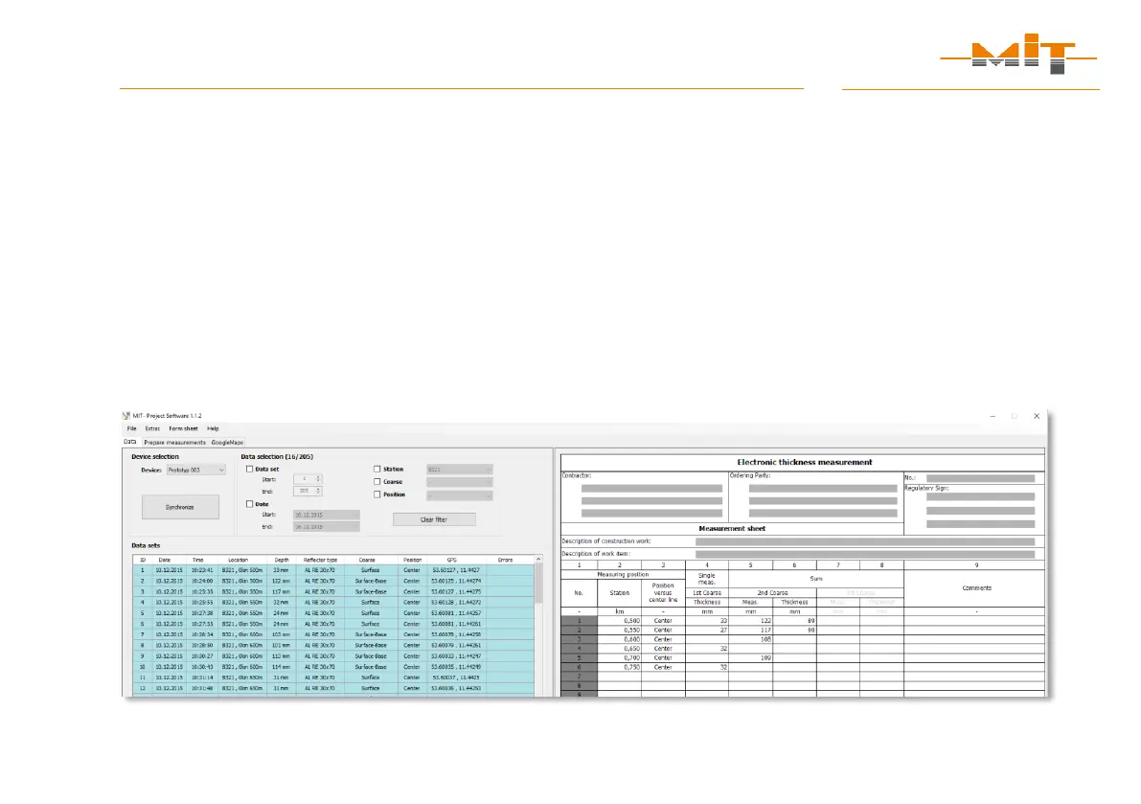Click the first Contractor input line
1141x804 pixels.
click(x=652, y=488)
